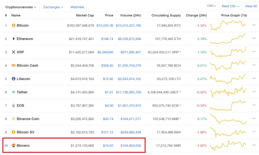The image size is (259, 155).
Task: Click Bitcoin price $10,222.36
Action: point(105,25)
